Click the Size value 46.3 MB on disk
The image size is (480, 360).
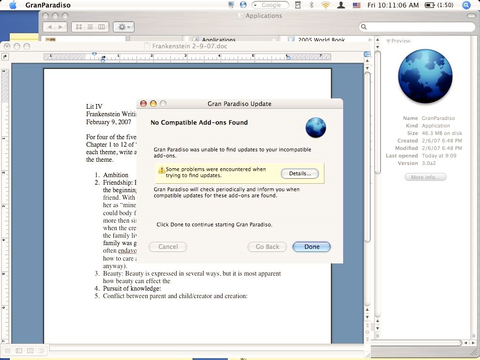442,133
